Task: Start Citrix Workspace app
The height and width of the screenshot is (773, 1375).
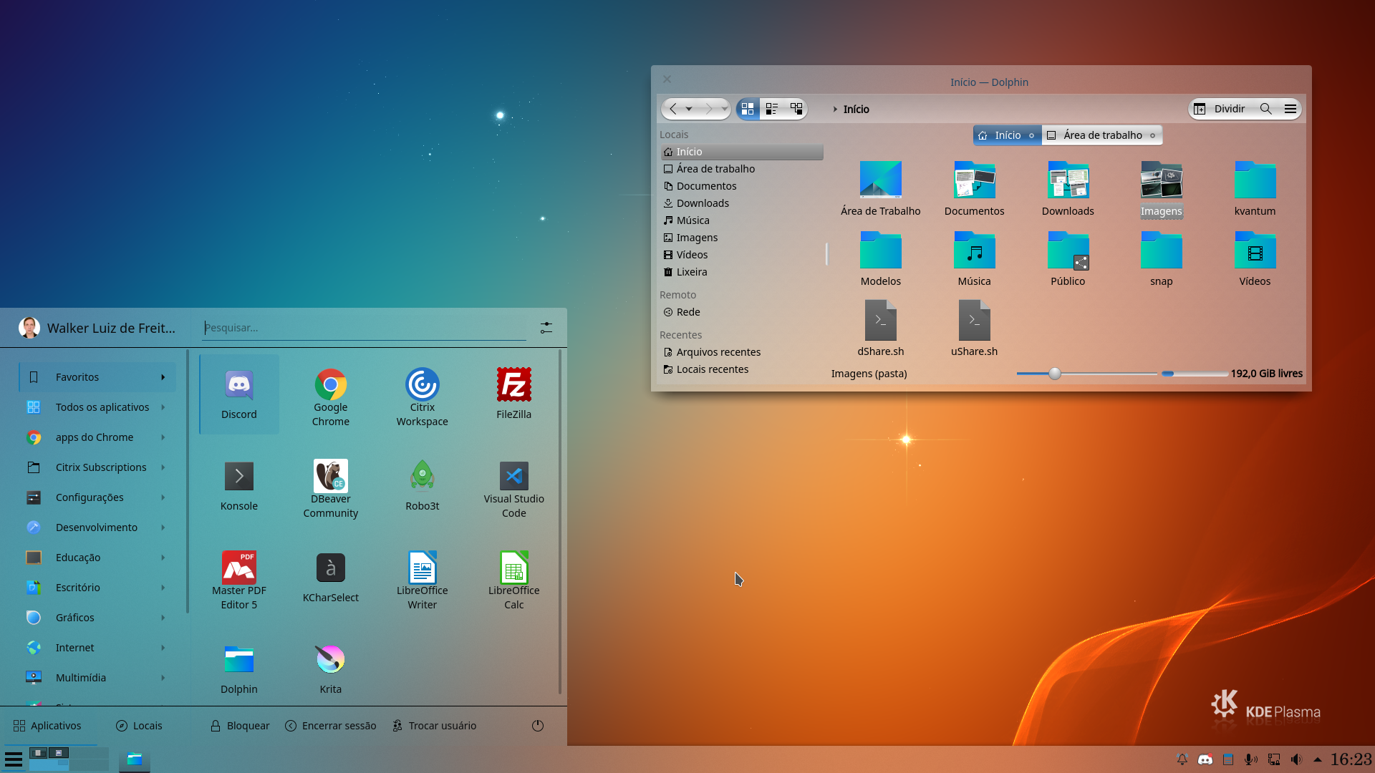Action: click(x=423, y=394)
